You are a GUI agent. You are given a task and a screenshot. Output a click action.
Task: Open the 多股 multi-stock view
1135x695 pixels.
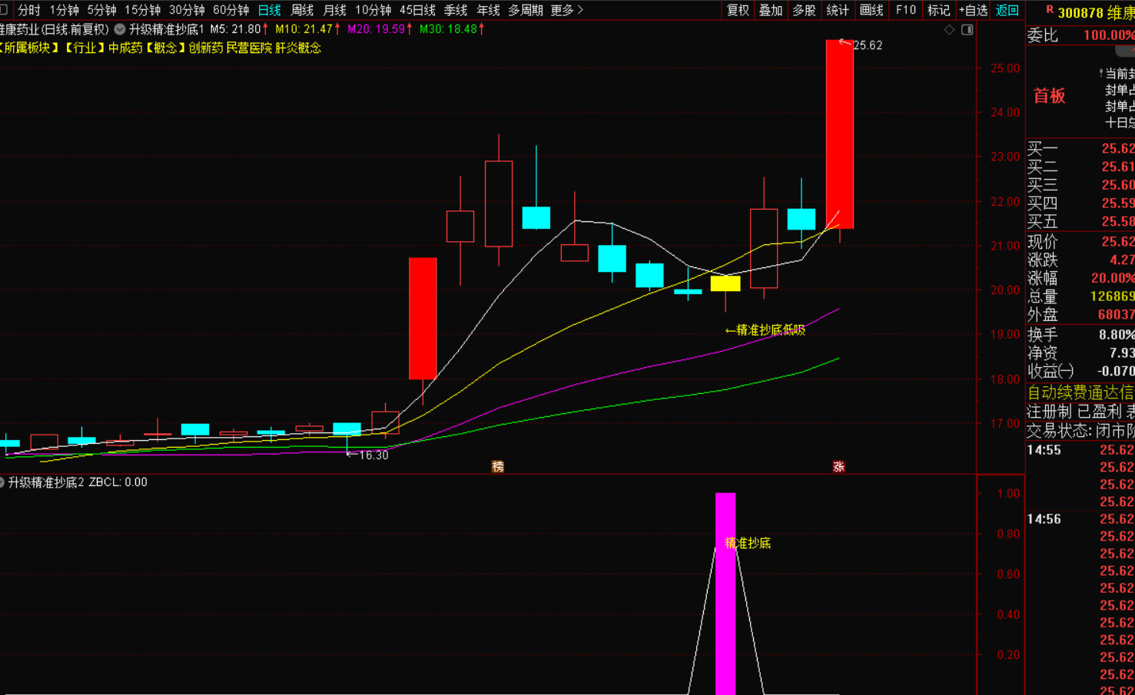click(804, 10)
